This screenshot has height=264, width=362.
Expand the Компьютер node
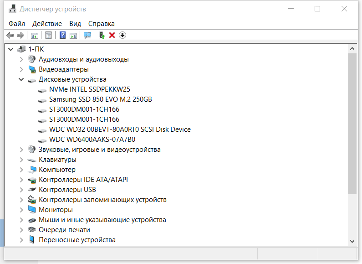pos(21,170)
